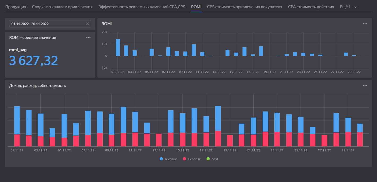Switch to 'CPA стоимость действия' tab
The image size is (377, 182).
click(x=311, y=7)
